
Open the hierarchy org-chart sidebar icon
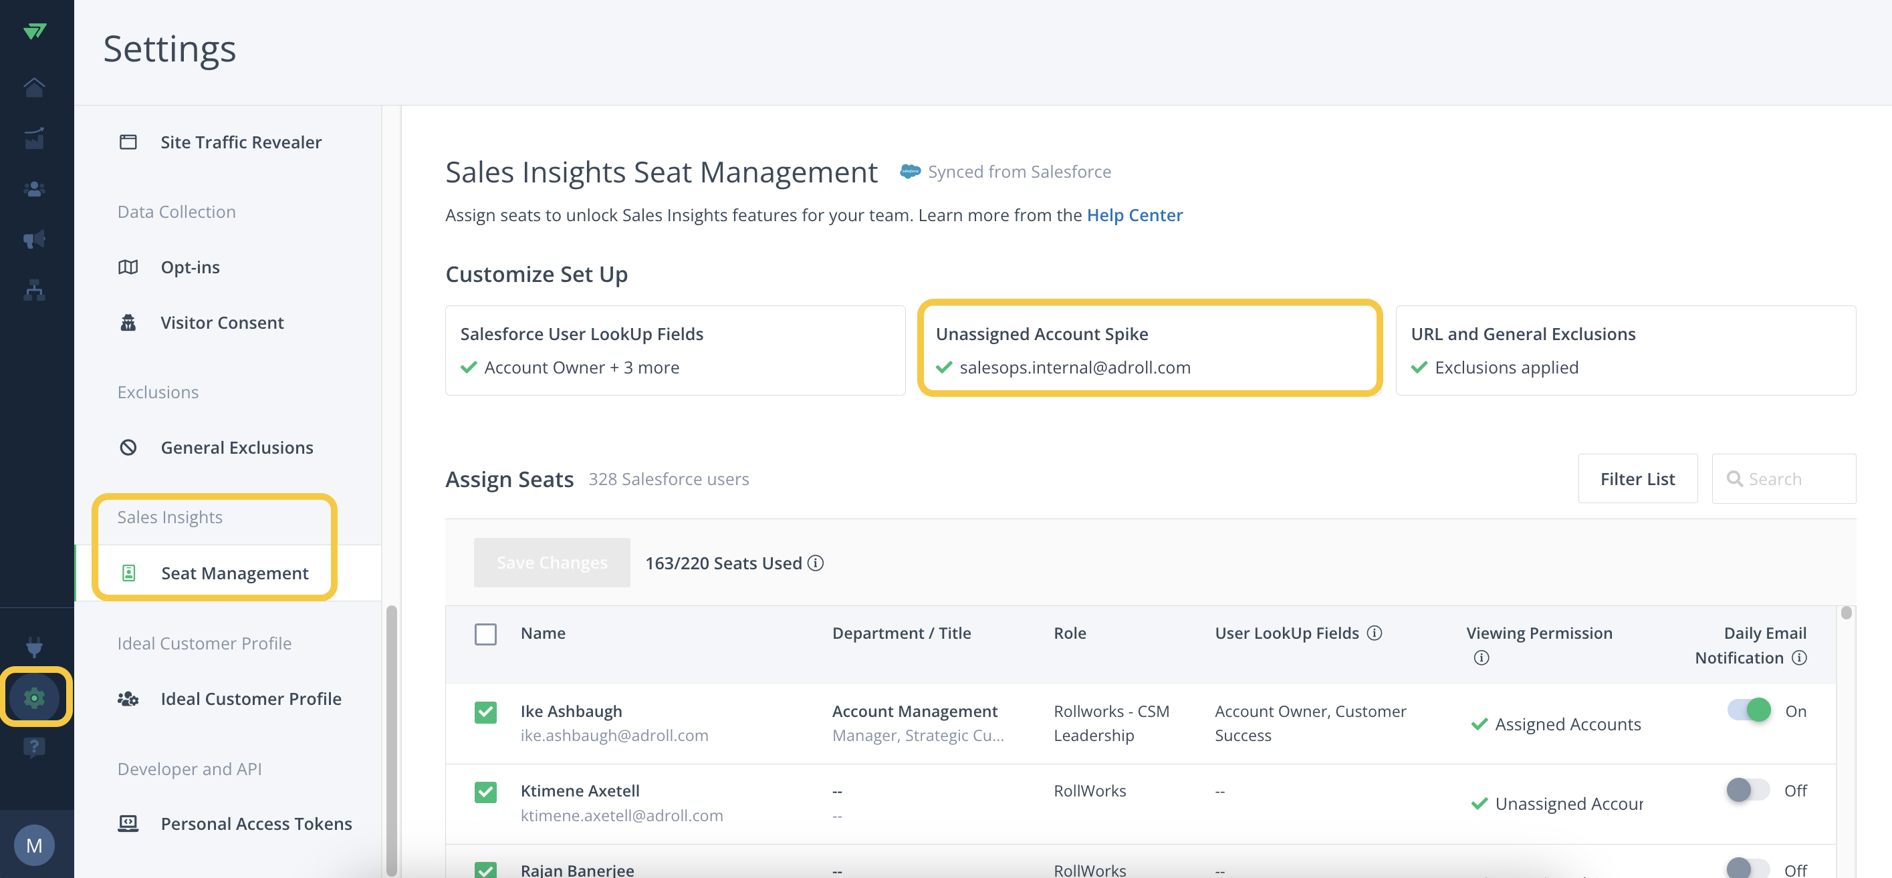pyautogui.click(x=35, y=290)
